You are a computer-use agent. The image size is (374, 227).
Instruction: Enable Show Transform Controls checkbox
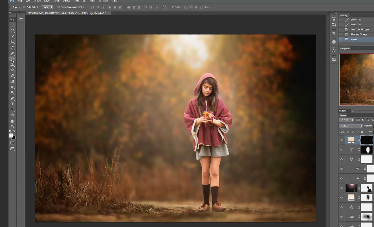(59, 7)
